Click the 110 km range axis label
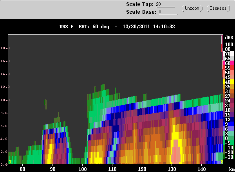This screenshot has width=235, height=172. (112, 169)
